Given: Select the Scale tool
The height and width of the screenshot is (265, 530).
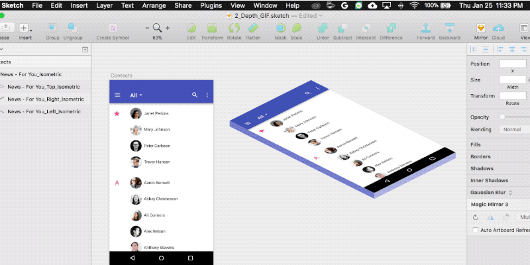Looking at the screenshot, I should click(296, 28).
